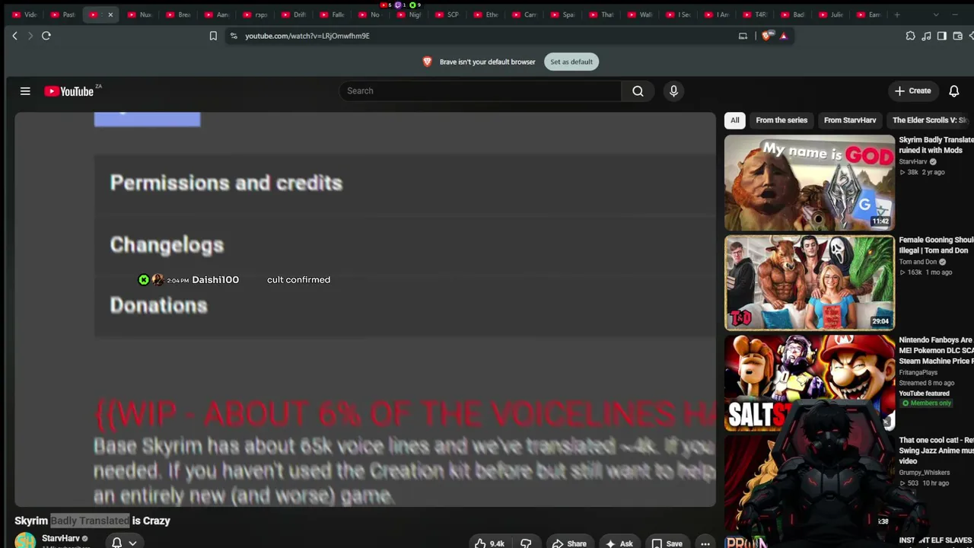Screen dimensions: 974x548
Task: Like the video with thumbs up
Action: tap(489, 543)
